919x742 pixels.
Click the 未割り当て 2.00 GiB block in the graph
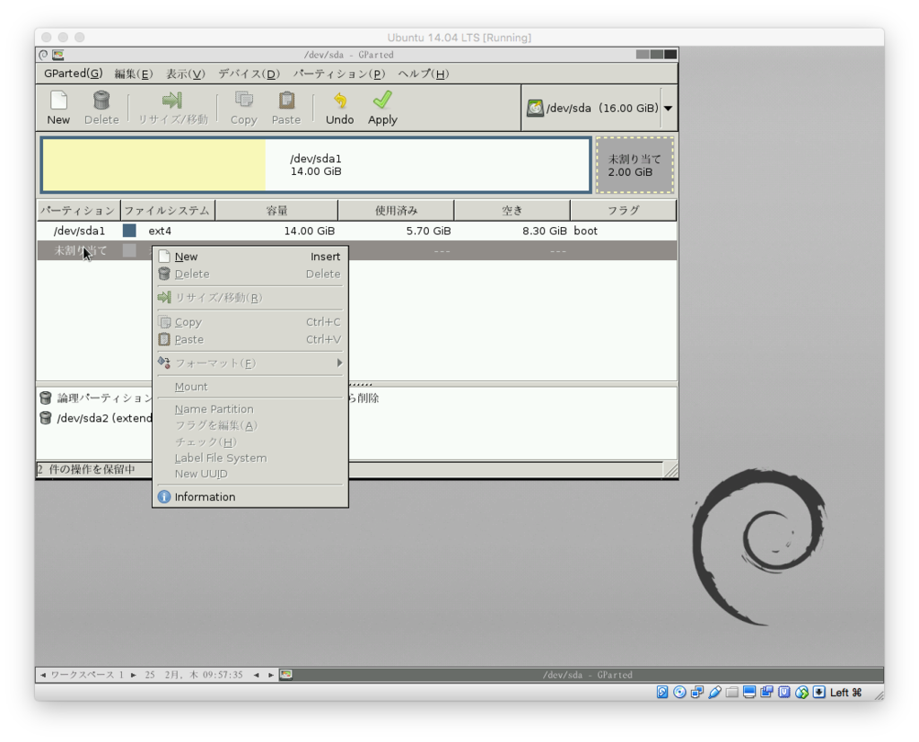coord(635,165)
